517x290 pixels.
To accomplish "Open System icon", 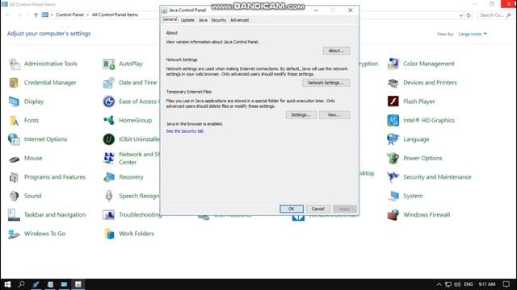I will (393, 196).
